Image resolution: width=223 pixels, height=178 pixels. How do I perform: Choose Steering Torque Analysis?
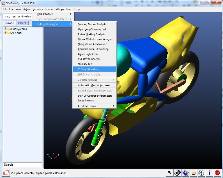click(94, 24)
